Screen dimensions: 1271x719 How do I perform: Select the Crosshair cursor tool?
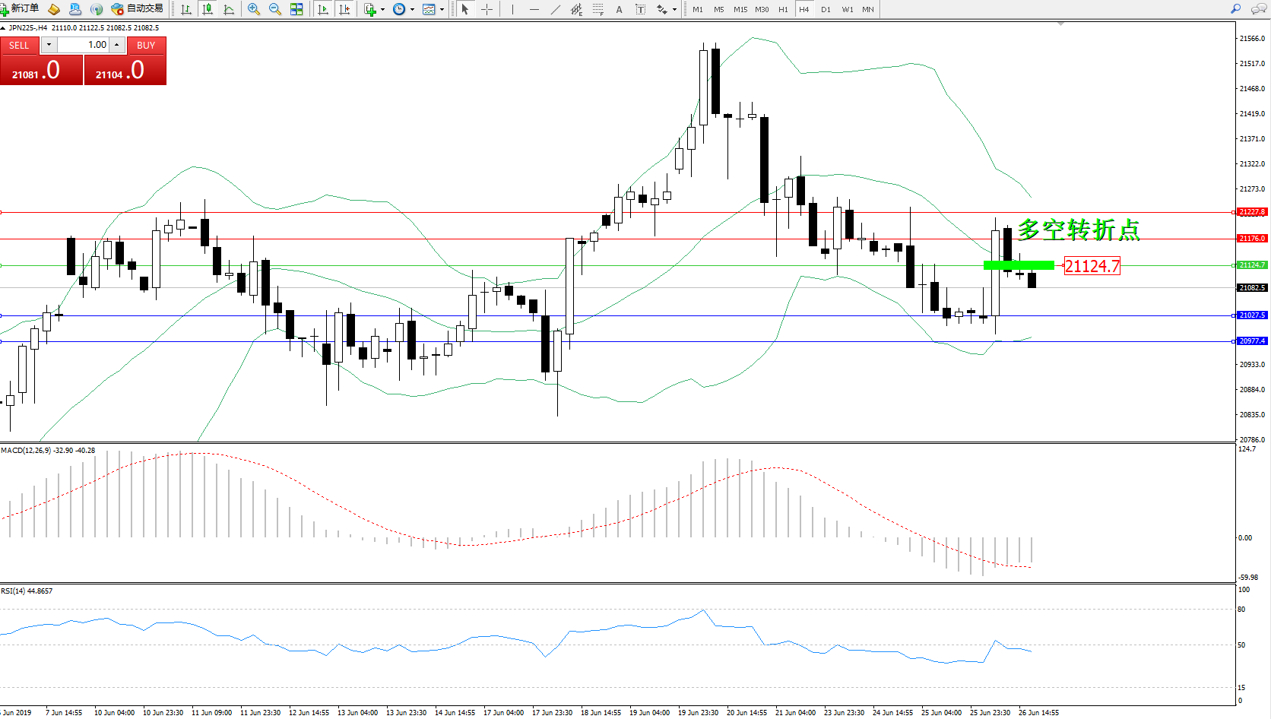(487, 9)
